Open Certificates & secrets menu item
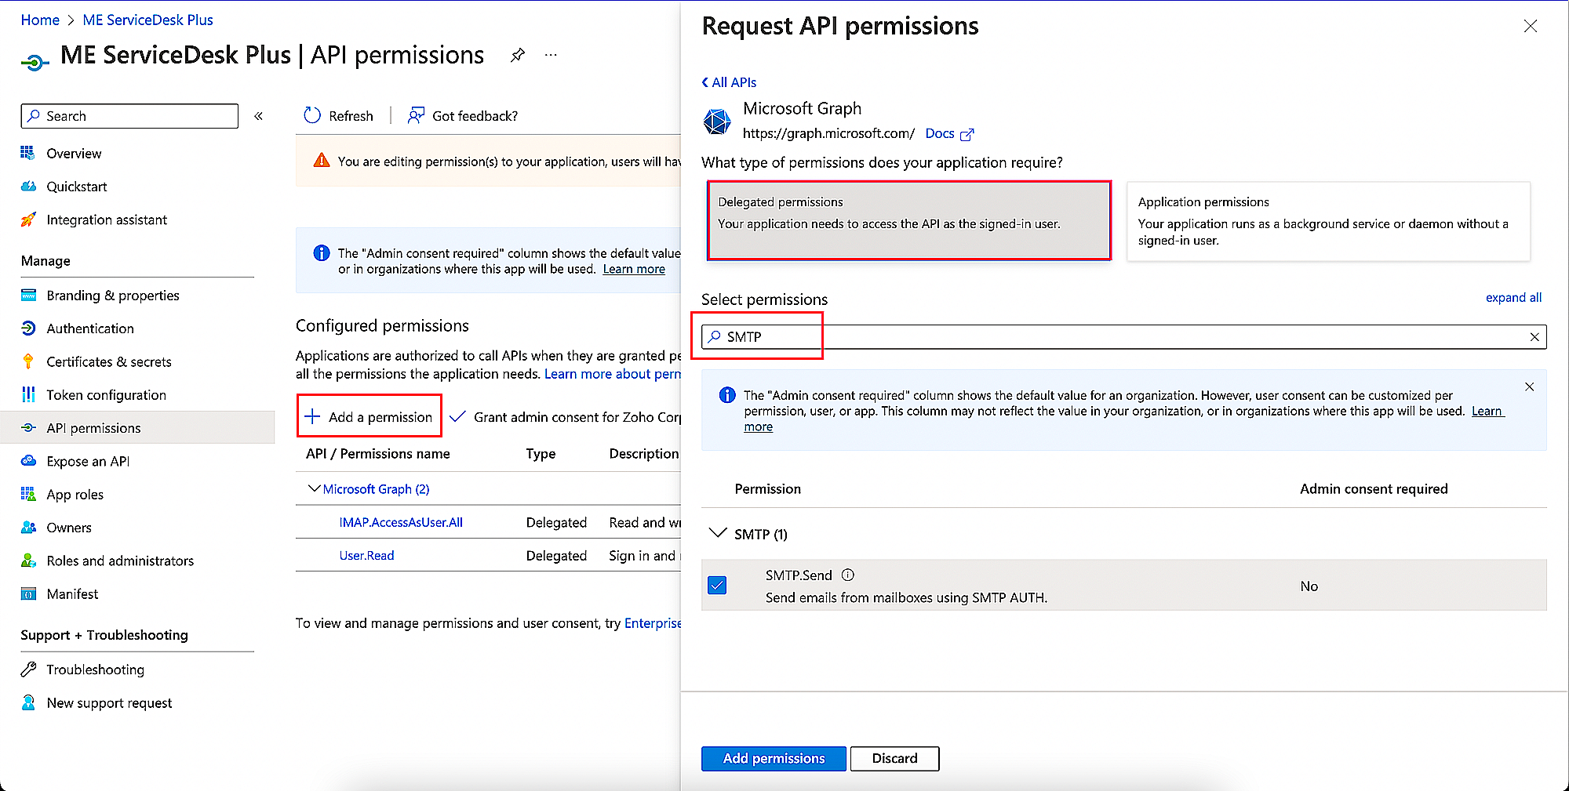The height and width of the screenshot is (791, 1569). pyautogui.click(x=108, y=361)
